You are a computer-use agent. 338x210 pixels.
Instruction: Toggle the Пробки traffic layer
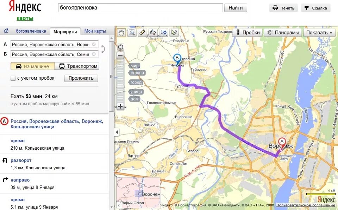point(247,33)
